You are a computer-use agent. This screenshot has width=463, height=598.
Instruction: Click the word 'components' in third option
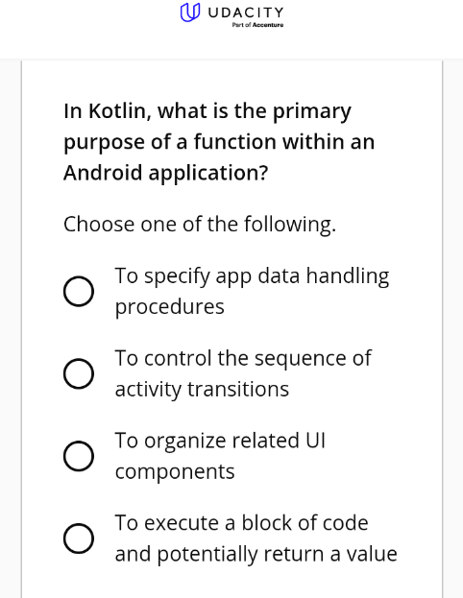tap(175, 472)
